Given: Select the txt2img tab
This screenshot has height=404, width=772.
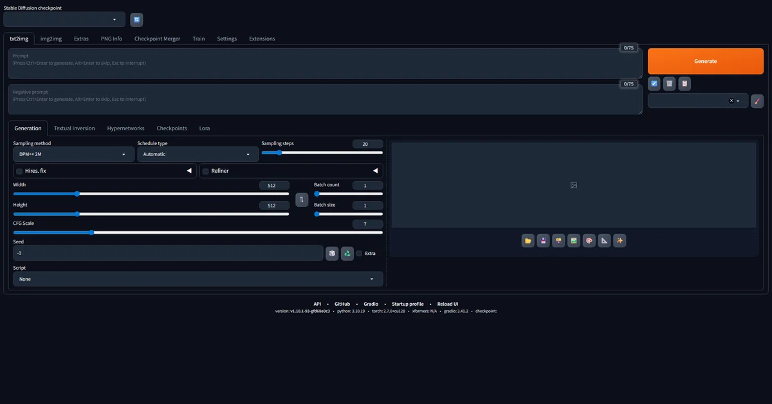Looking at the screenshot, I should (19, 39).
